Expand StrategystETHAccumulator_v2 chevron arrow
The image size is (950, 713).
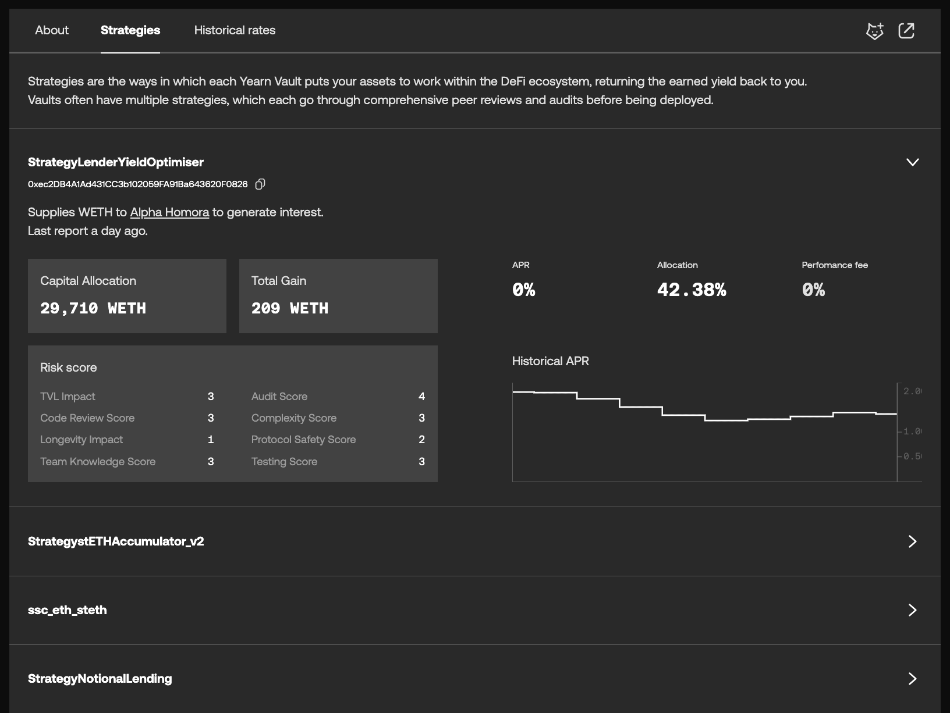pyautogui.click(x=912, y=541)
